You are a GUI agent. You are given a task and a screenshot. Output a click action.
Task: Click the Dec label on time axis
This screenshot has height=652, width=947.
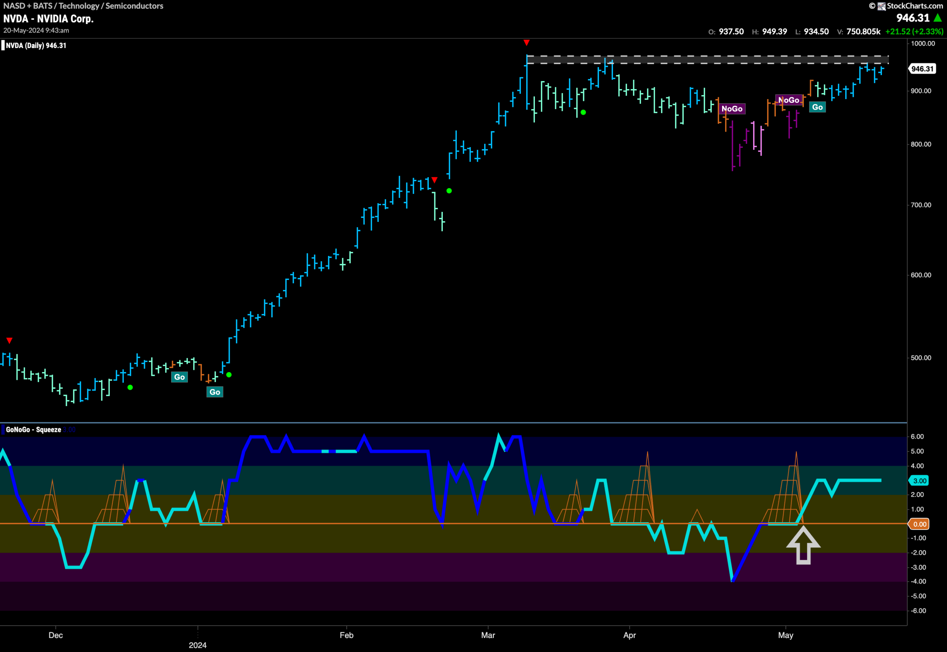55,635
